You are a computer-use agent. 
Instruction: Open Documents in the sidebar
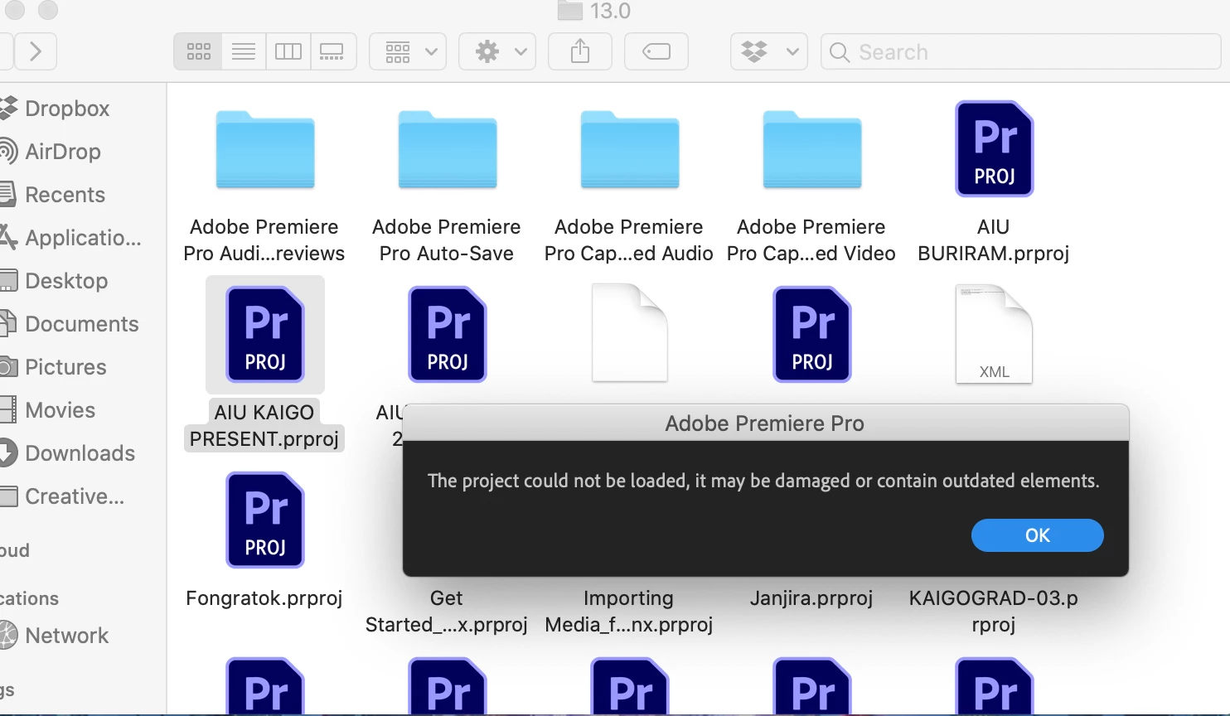point(82,324)
